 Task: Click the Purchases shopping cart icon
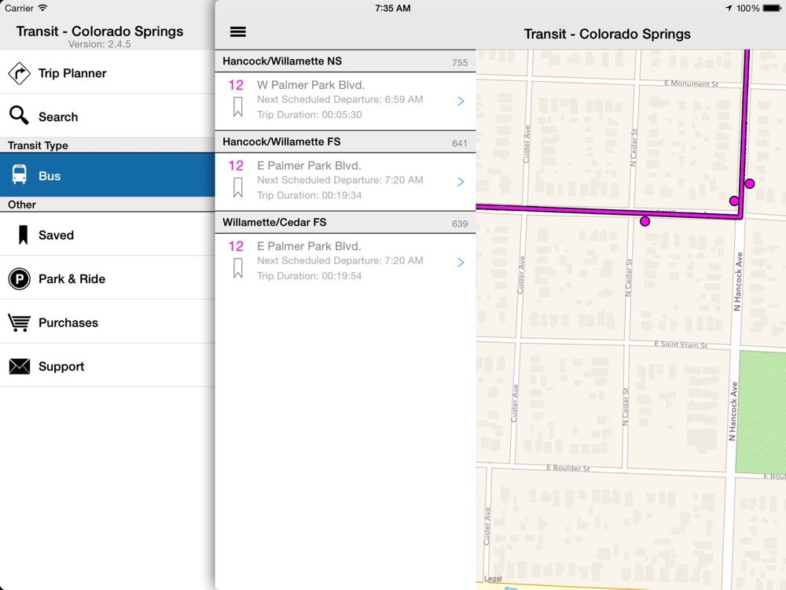point(19,323)
